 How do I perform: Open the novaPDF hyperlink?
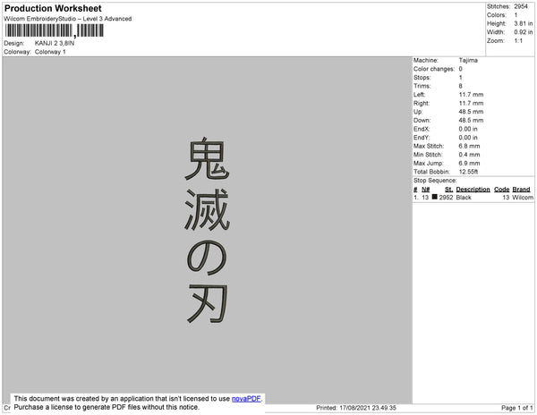point(246,399)
